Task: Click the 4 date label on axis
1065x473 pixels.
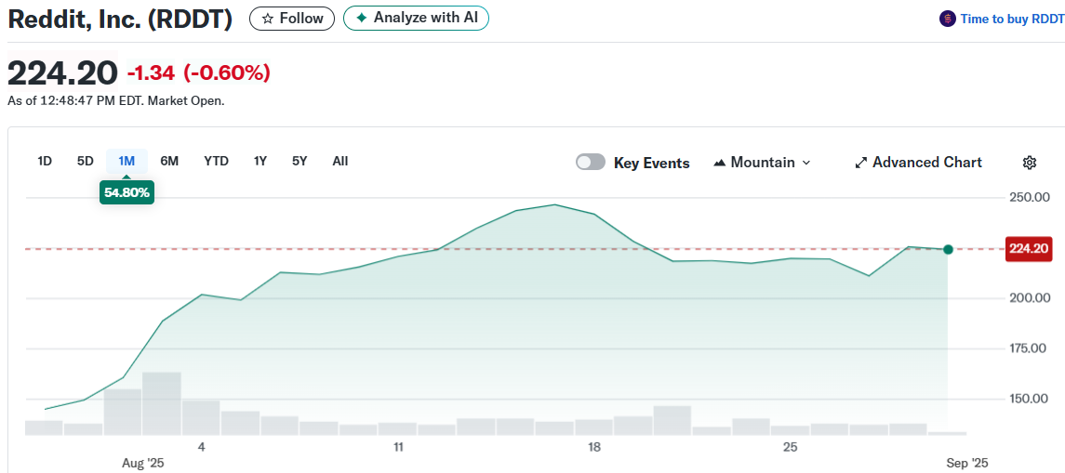Action: click(201, 447)
